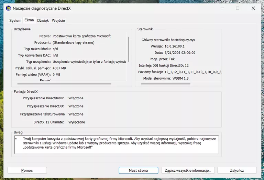
Task: Go to the Wejście tab
Action: 58,21
